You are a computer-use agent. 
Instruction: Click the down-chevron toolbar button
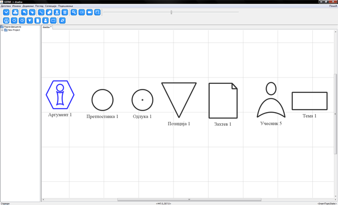6,12
